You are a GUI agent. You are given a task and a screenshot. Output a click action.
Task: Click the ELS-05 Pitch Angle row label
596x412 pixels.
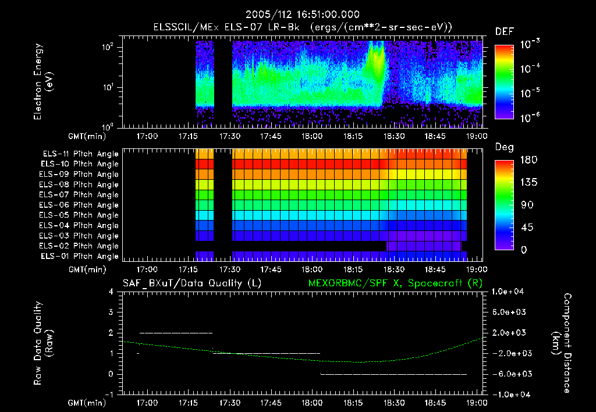tap(79, 215)
